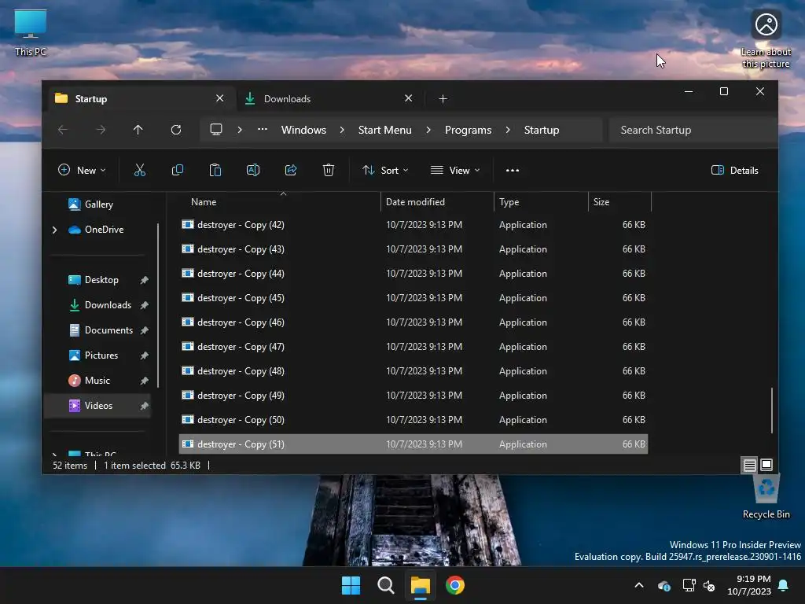The image size is (805, 604).
Task: Click the Copy icon in toolbar
Action: [x=178, y=170]
